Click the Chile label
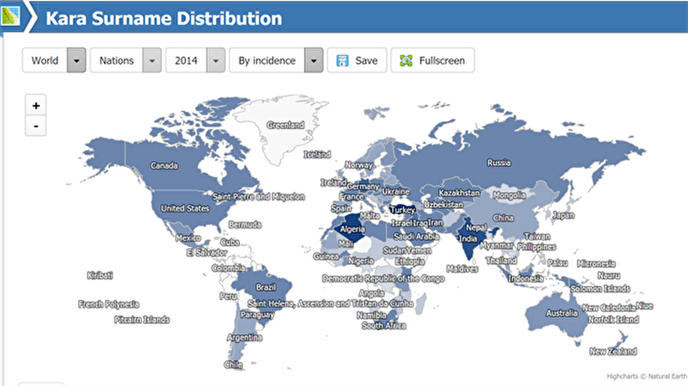688x386 pixels. click(x=233, y=365)
